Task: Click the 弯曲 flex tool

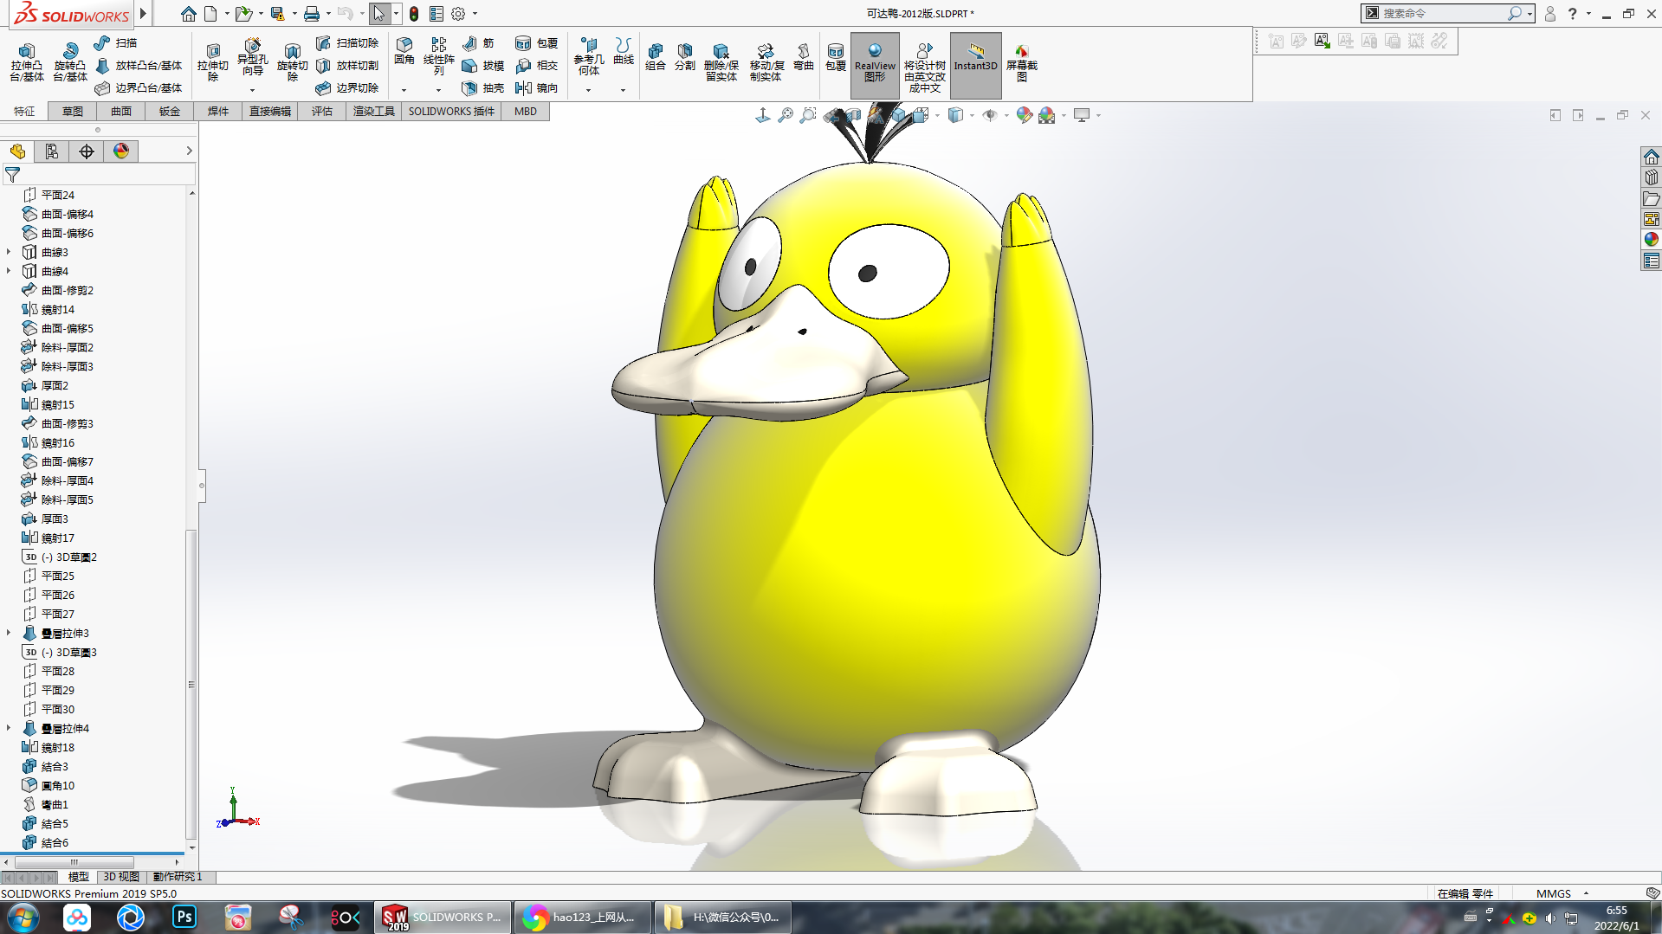Action: (x=803, y=57)
